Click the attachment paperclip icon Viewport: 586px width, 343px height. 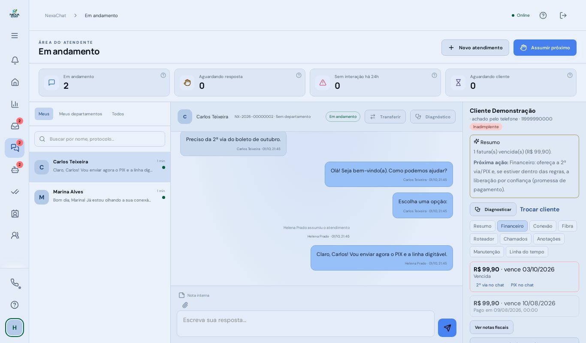185,305
